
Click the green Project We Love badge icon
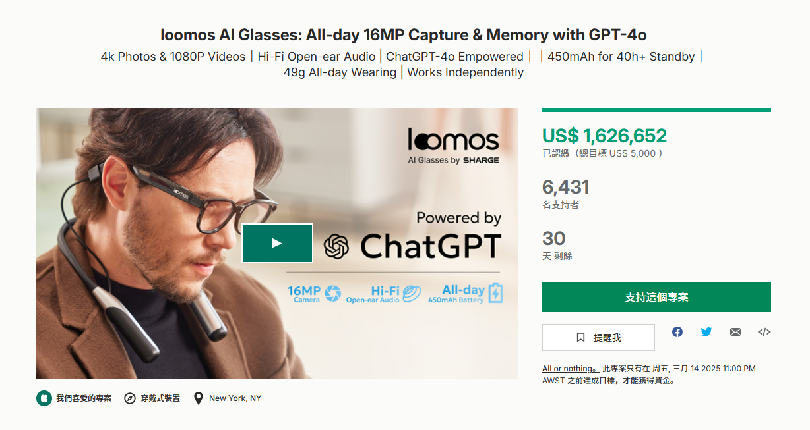tap(44, 398)
